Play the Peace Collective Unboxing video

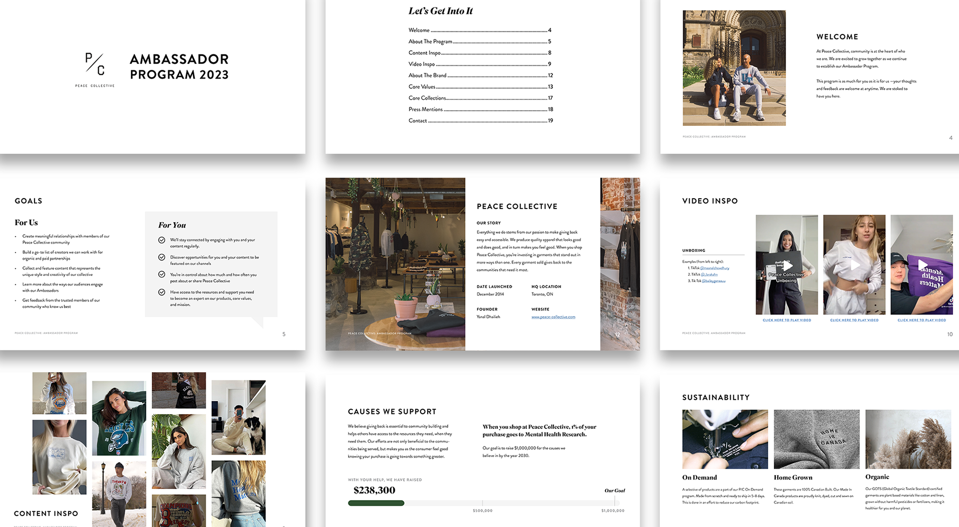point(787,265)
